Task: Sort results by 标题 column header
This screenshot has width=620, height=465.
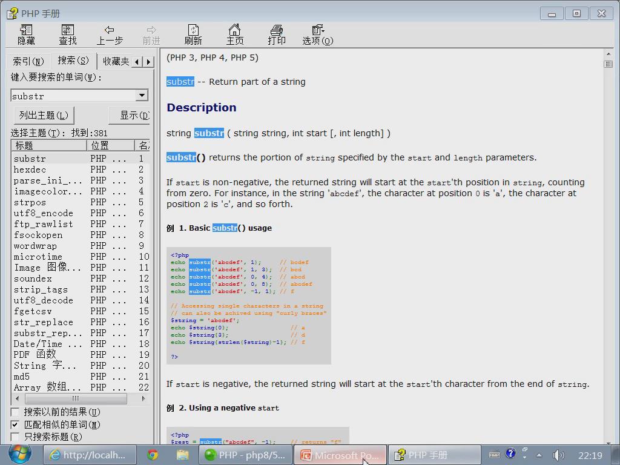Action: [49, 145]
